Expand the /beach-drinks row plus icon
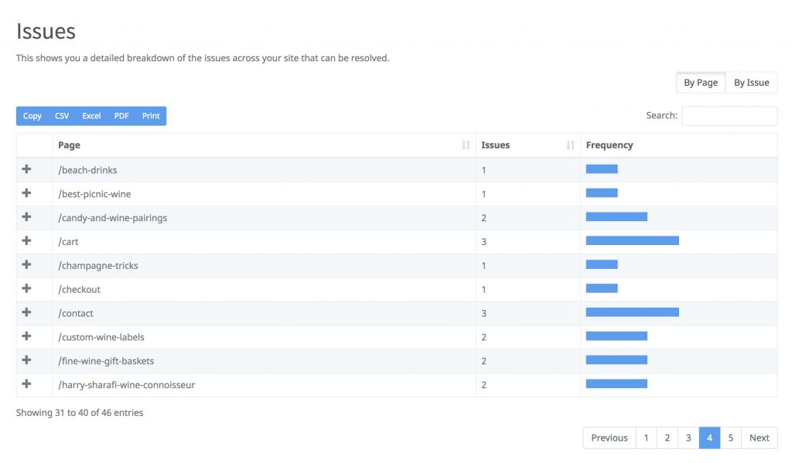The height and width of the screenshot is (463, 792). (26, 169)
